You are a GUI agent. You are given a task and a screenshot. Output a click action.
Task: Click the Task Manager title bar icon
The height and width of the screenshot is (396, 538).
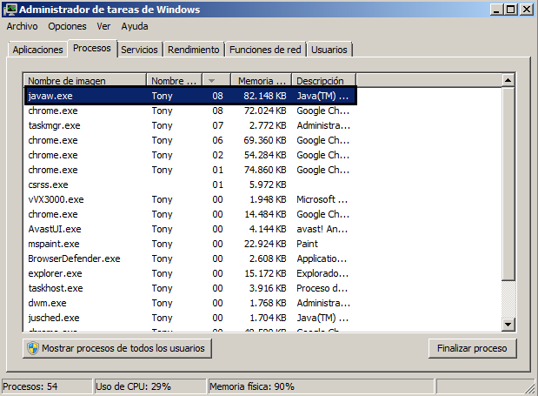pyautogui.click(x=10, y=10)
